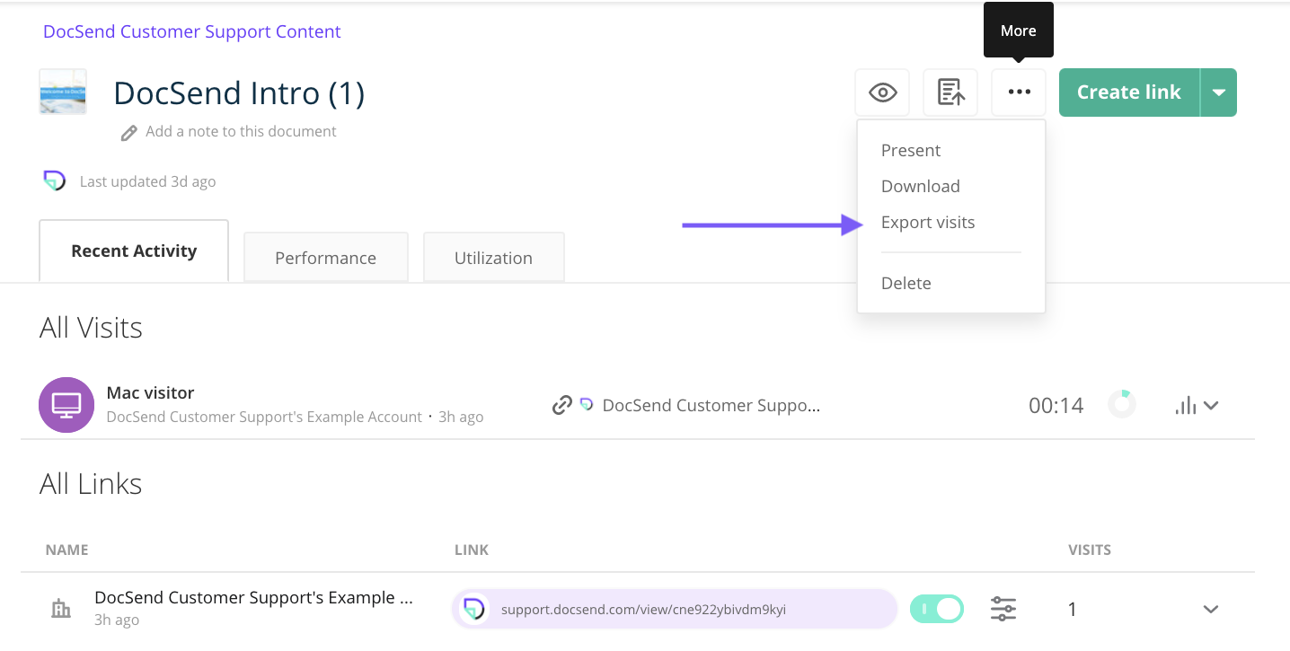Open link settings sliders icon
Screen dimensions: 1290x651
[1003, 609]
